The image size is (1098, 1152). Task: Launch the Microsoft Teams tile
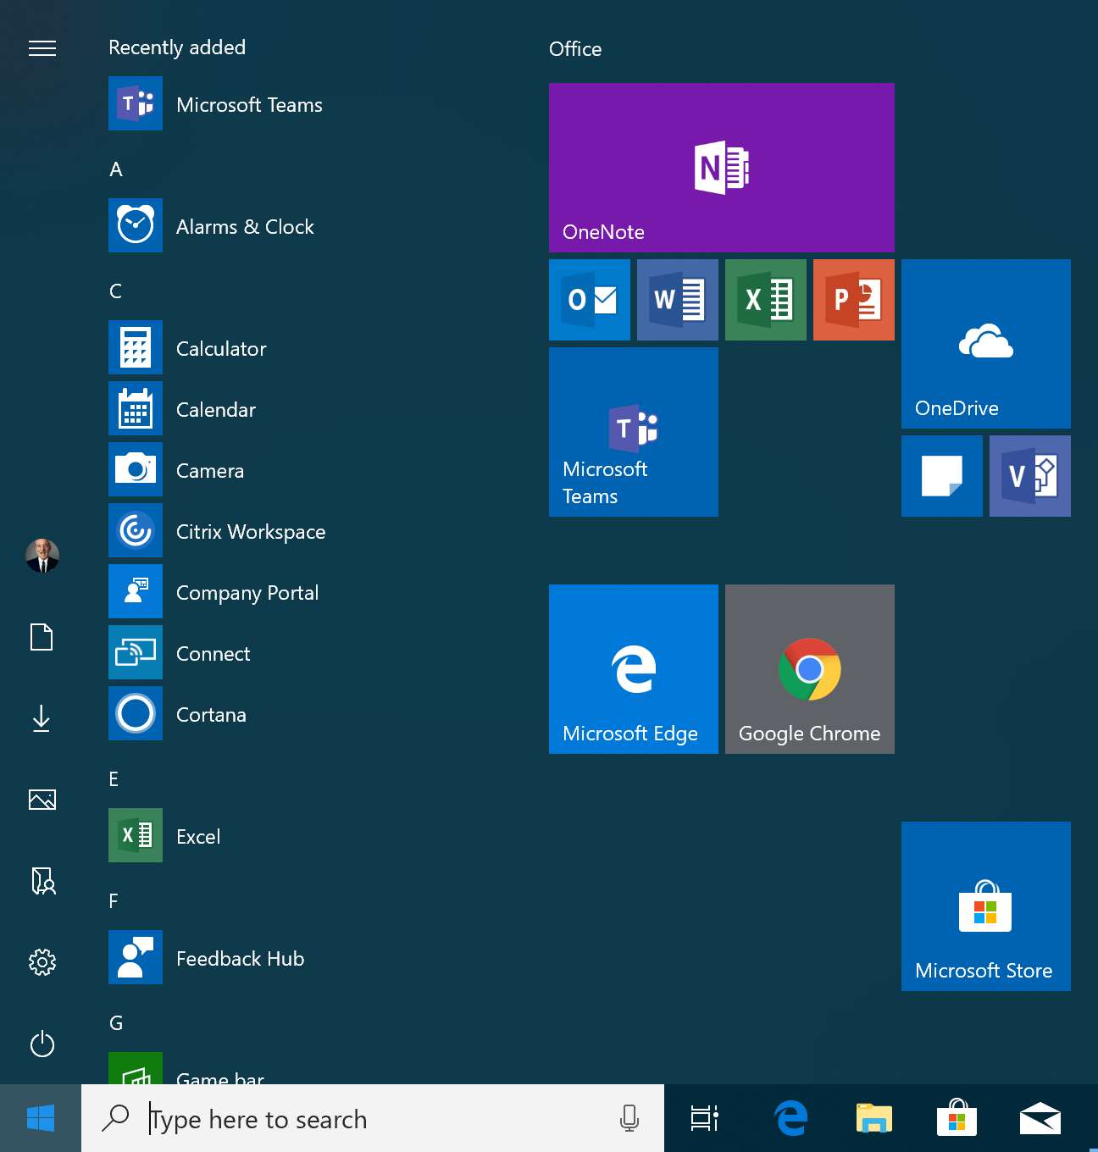click(634, 432)
